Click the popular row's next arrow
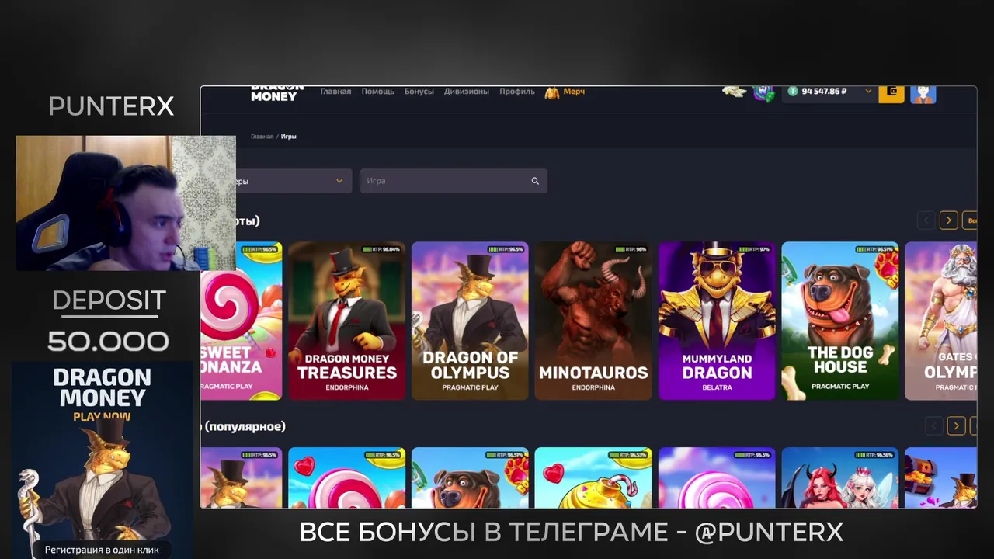Viewport: 994px width, 559px height. point(957,425)
